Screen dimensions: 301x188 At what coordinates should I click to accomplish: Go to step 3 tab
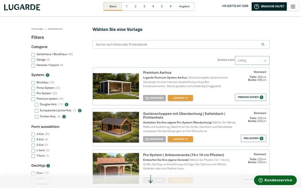[x=144, y=6]
